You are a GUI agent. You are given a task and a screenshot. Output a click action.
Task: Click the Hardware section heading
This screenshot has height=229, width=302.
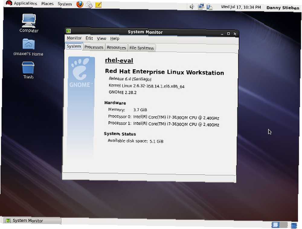click(x=115, y=103)
